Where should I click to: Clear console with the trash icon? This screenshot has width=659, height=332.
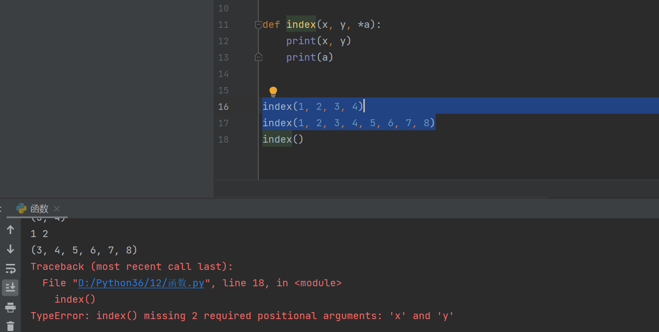coord(10,326)
